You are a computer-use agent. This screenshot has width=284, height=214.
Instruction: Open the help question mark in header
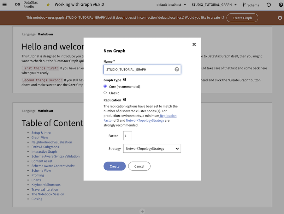(281, 5)
